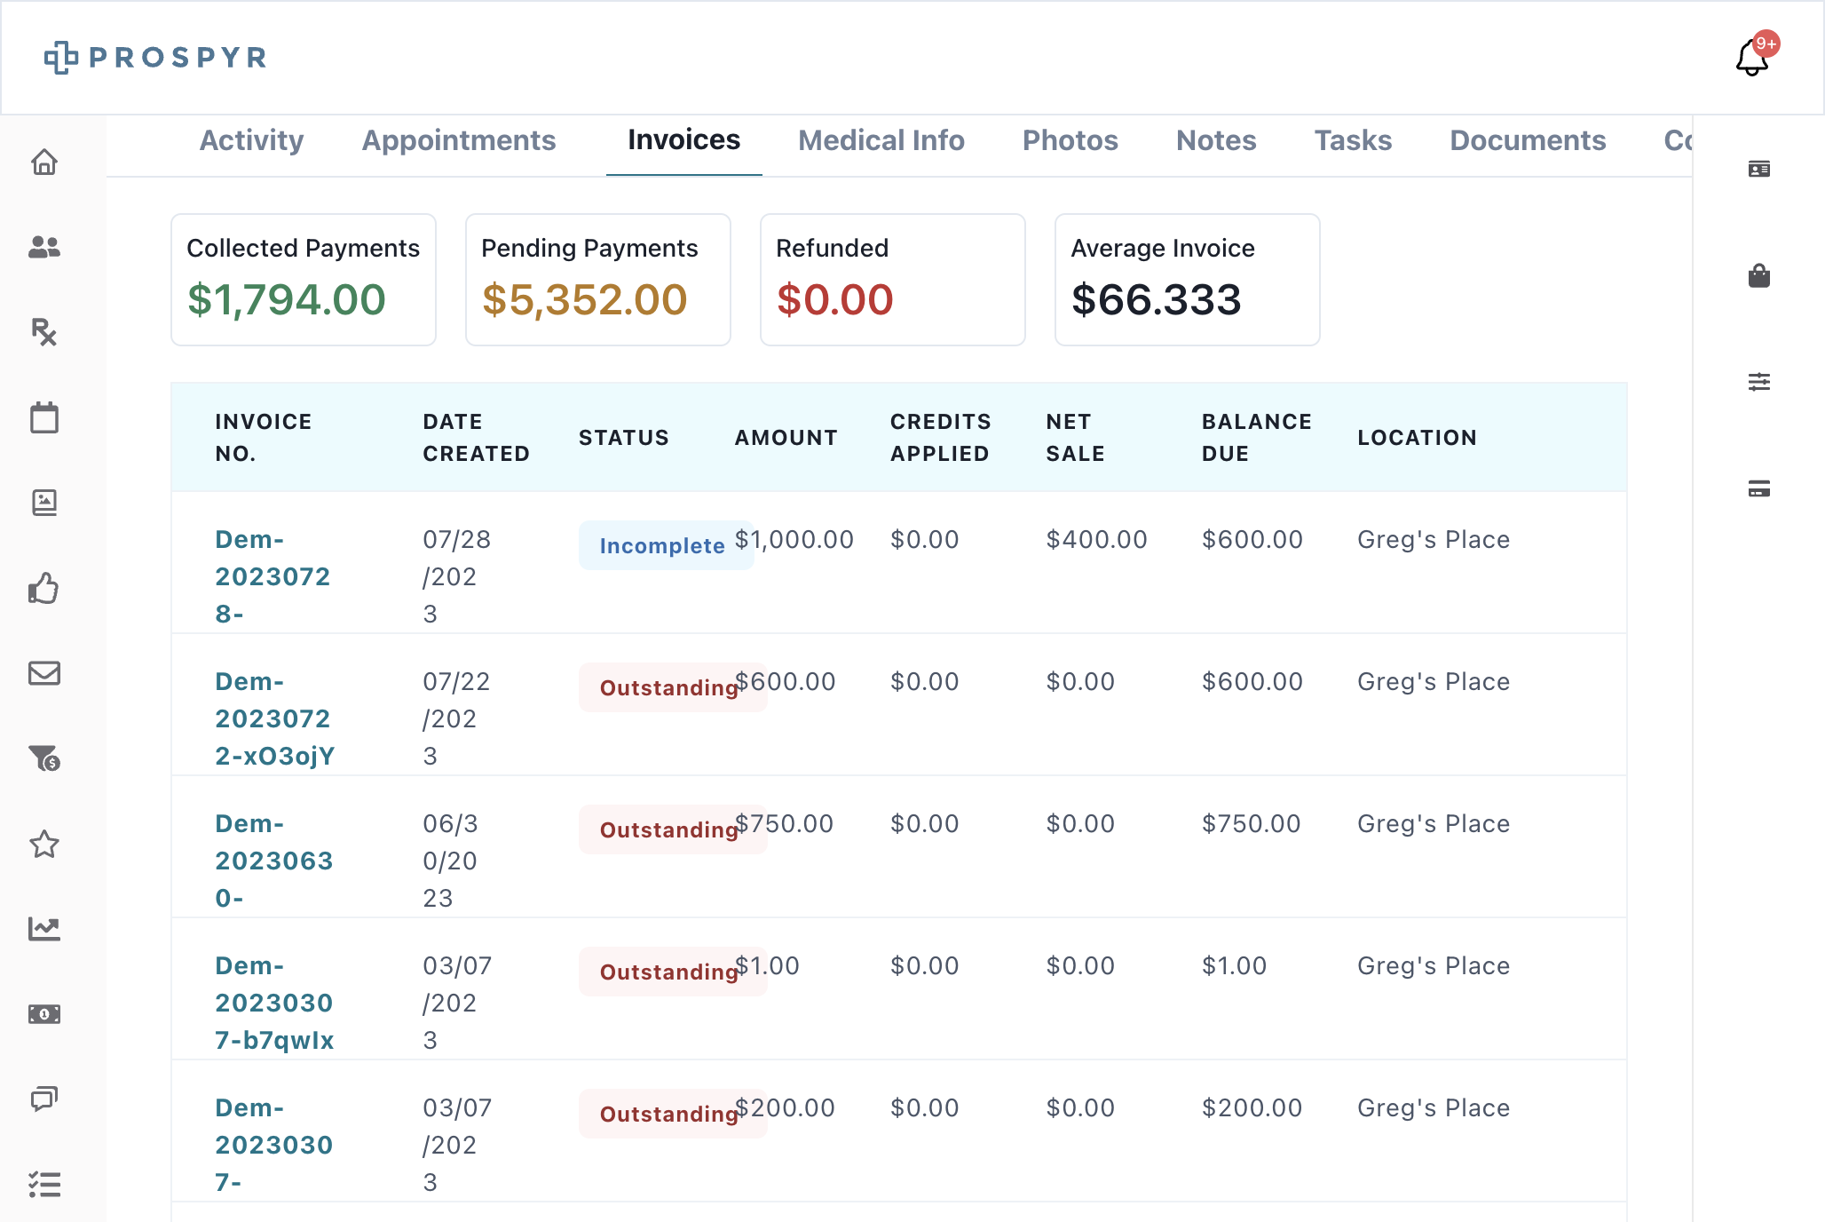The width and height of the screenshot is (1825, 1222).
Task: Open the Documents tab
Action: [1528, 140]
